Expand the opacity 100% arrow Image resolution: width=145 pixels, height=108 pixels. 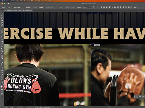[x=90, y=7]
